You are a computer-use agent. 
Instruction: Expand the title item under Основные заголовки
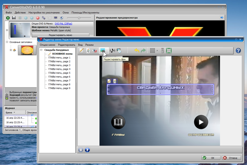pos(11,50)
